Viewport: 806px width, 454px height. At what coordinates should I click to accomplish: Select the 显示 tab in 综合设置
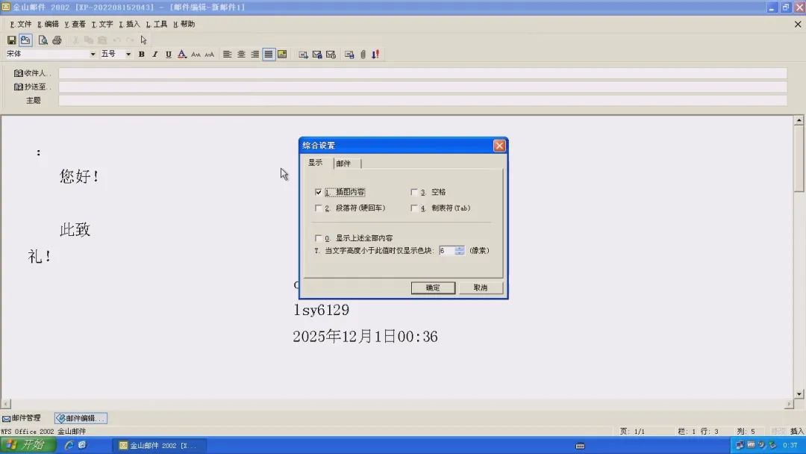click(x=315, y=163)
